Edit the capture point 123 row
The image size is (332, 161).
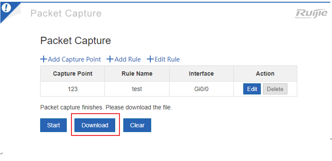pos(252,89)
